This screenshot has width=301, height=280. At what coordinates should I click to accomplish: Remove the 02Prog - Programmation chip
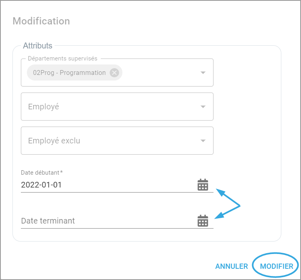pos(114,73)
